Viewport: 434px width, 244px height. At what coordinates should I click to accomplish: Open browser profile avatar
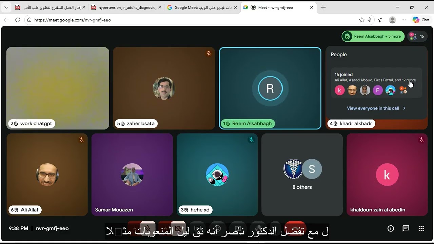coord(392,20)
